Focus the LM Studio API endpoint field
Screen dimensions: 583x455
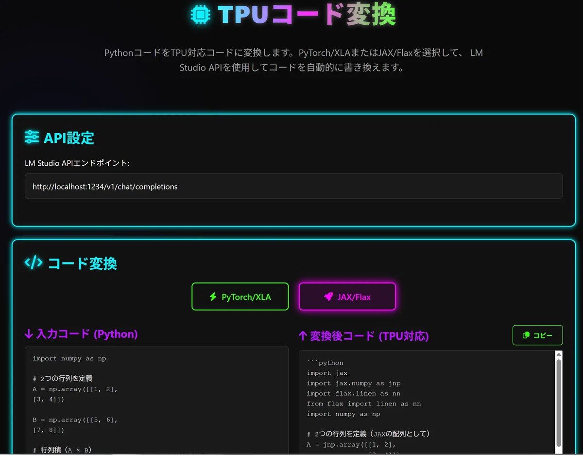(x=294, y=186)
